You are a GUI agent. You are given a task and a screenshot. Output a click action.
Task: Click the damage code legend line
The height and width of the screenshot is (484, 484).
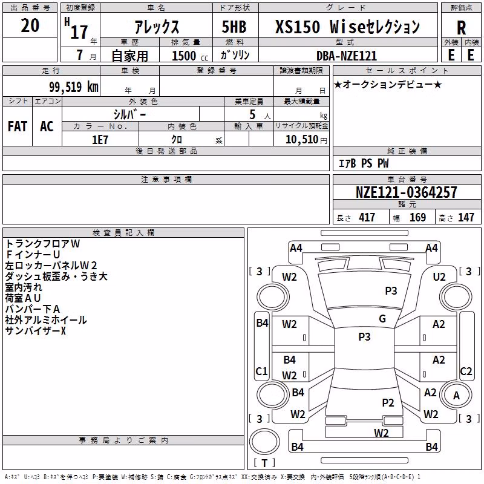[212, 477]
